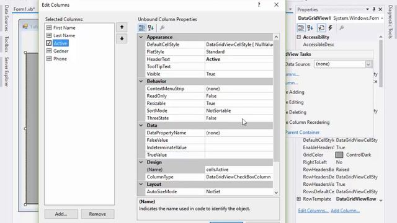Click Gedner column type icon
This screenshot has width=397, height=223.
point(49,51)
